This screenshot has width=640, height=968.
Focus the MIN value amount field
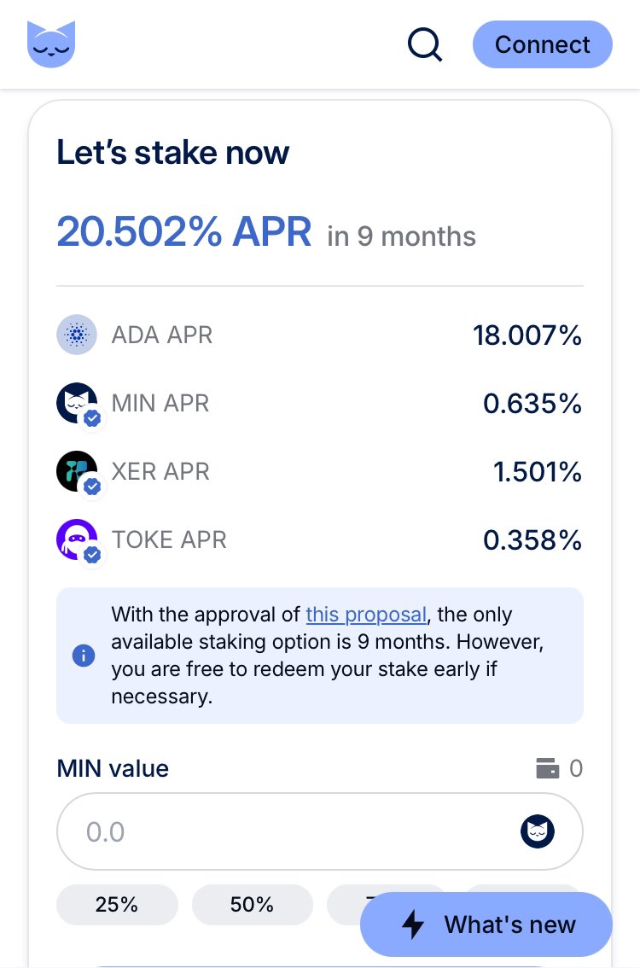coord(290,831)
